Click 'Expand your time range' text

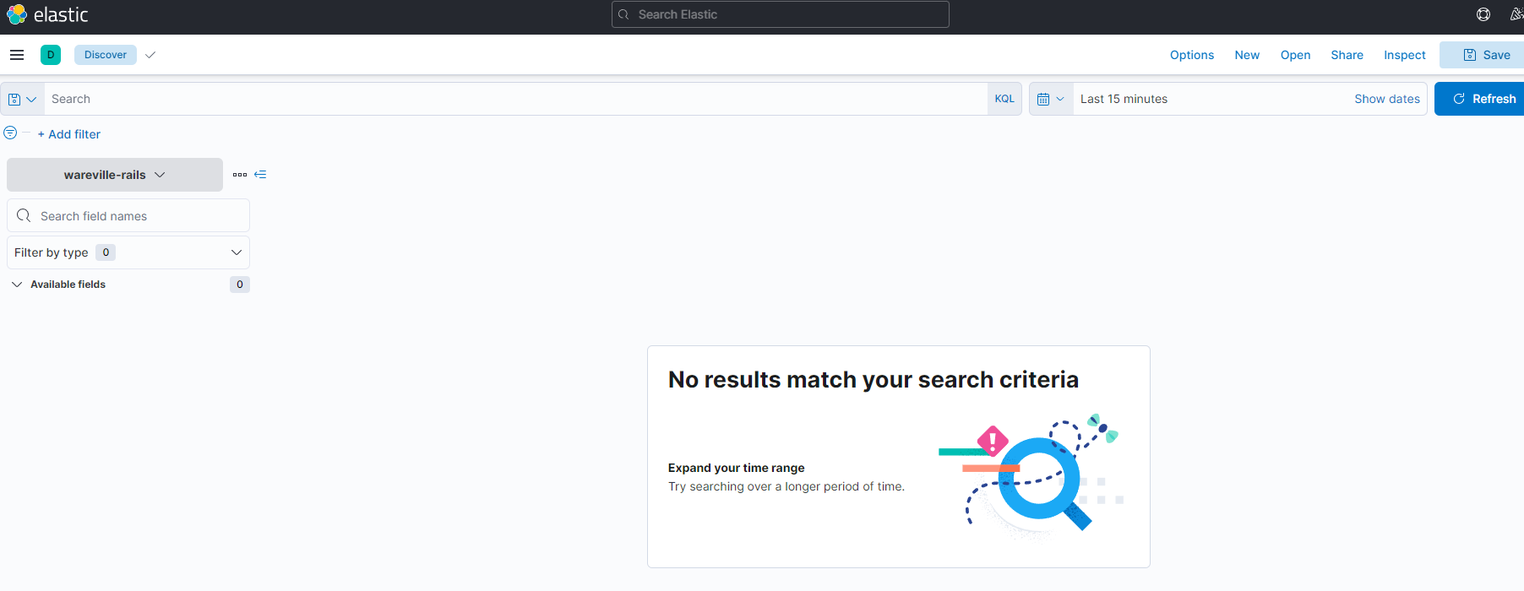point(736,468)
